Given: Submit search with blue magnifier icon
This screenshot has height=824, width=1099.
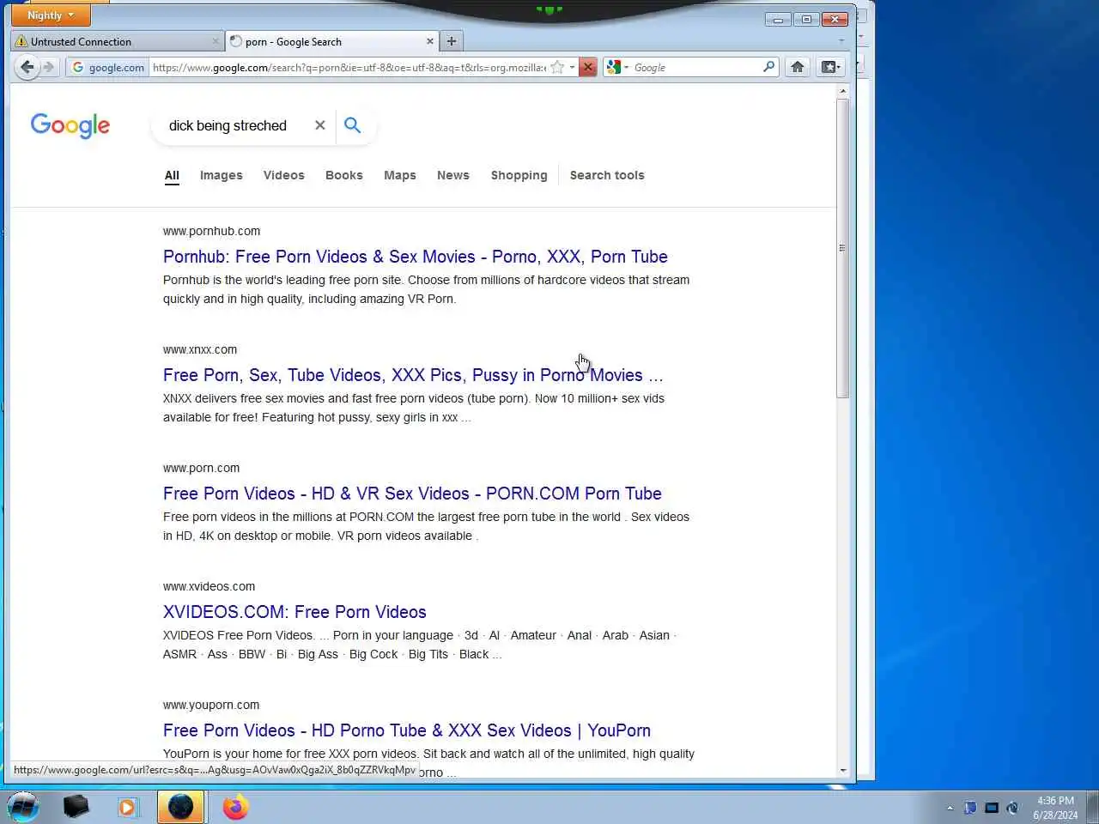Looking at the screenshot, I should point(352,125).
